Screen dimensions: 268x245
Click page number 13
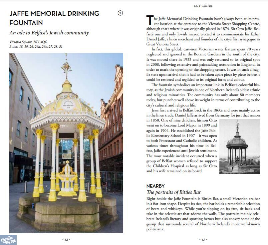(x=203, y=240)
